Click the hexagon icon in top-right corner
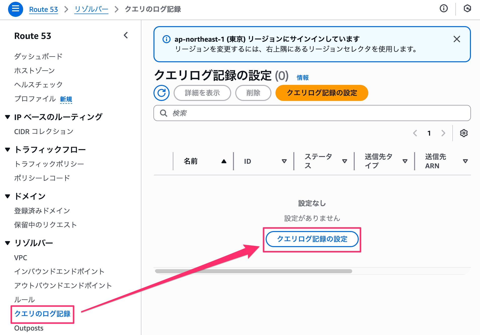 [x=467, y=9]
